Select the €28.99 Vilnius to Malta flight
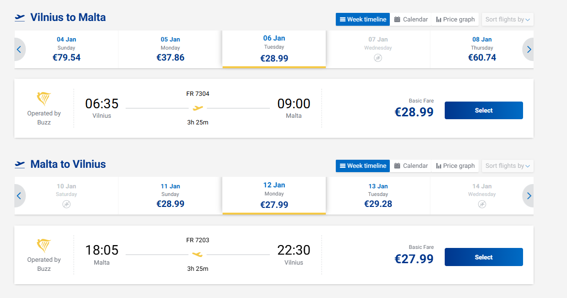 483,111
